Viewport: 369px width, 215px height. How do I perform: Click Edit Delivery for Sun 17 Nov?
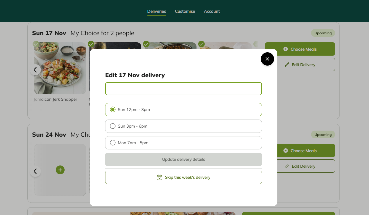tap(300, 64)
